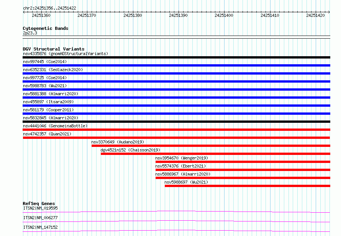
Task: Click the red bar under nsv4441046
Action: [176, 130]
